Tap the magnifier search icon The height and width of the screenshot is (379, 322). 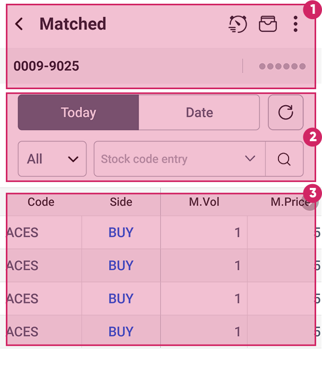click(x=284, y=159)
